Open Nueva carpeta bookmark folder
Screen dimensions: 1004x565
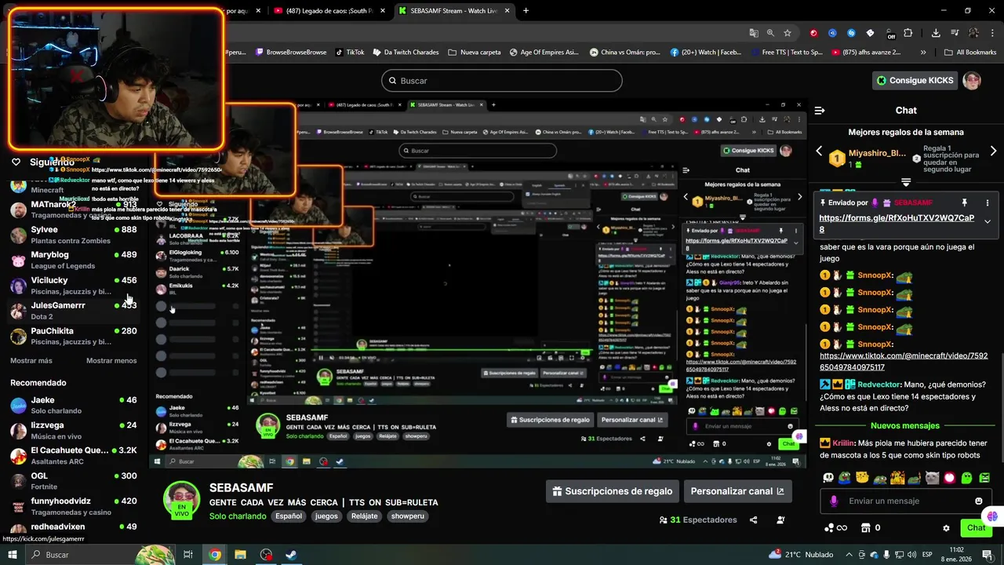475,53
